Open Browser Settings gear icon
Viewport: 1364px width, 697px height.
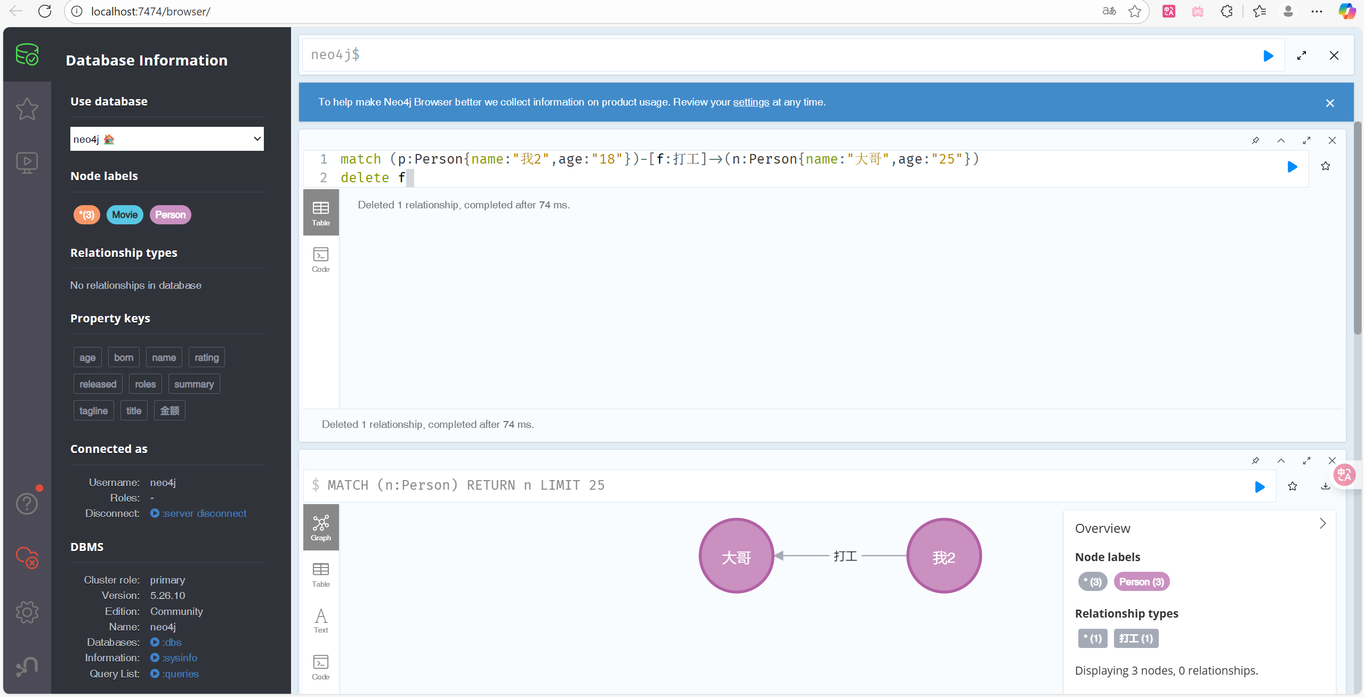[27, 612]
